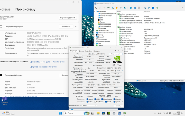Click the AIDA64 blue info circle icon
Image resolution: width=185 pixels, height=116 pixels.
153,8
